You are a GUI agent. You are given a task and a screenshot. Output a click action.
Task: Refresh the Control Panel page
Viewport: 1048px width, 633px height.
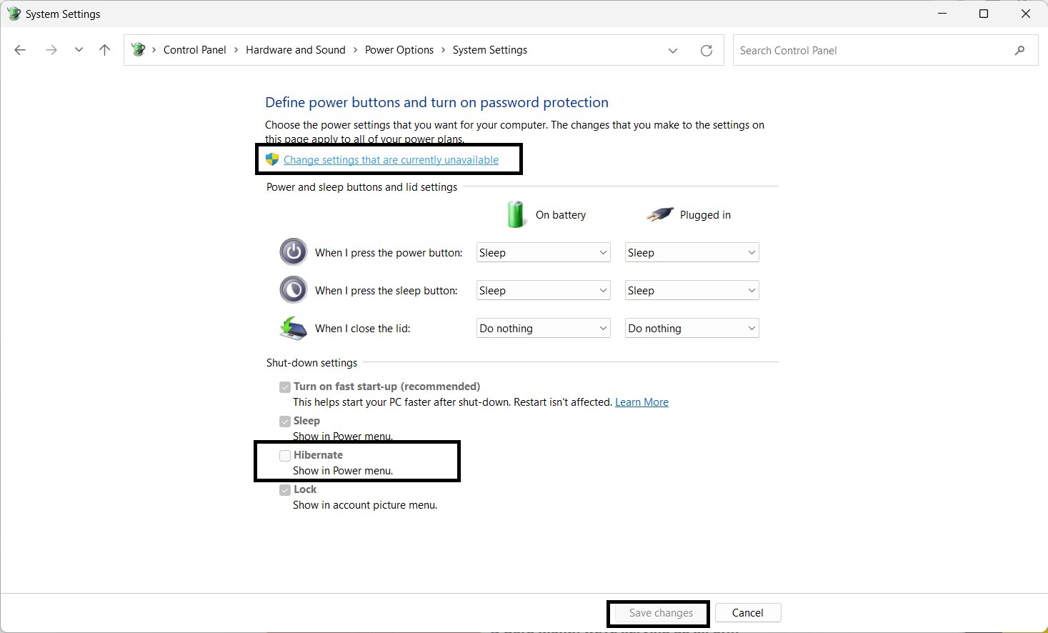click(x=707, y=50)
